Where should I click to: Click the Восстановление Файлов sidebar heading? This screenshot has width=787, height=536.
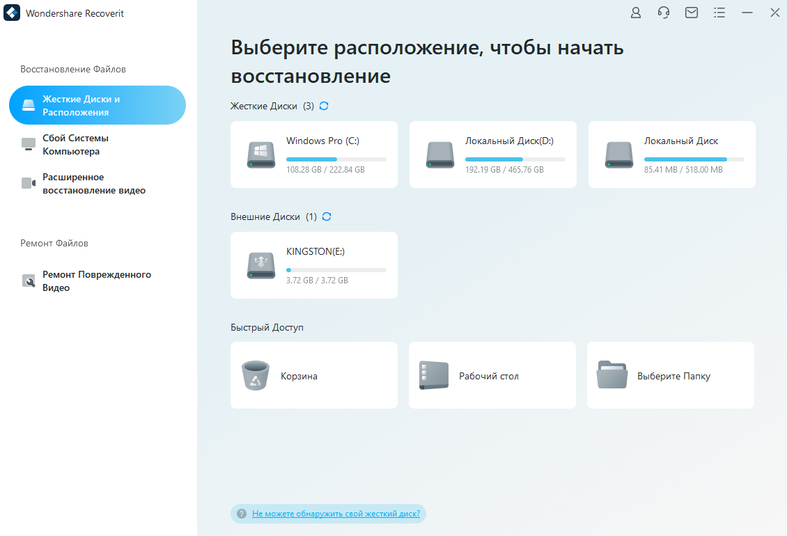(72, 69)
